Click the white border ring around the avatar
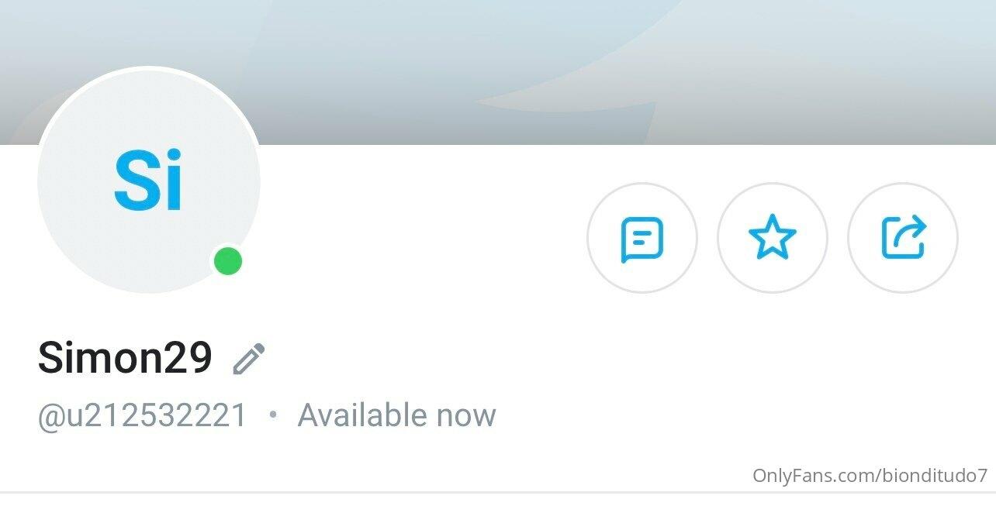Screen dimensions: 996x506 [x=149, y=68]
